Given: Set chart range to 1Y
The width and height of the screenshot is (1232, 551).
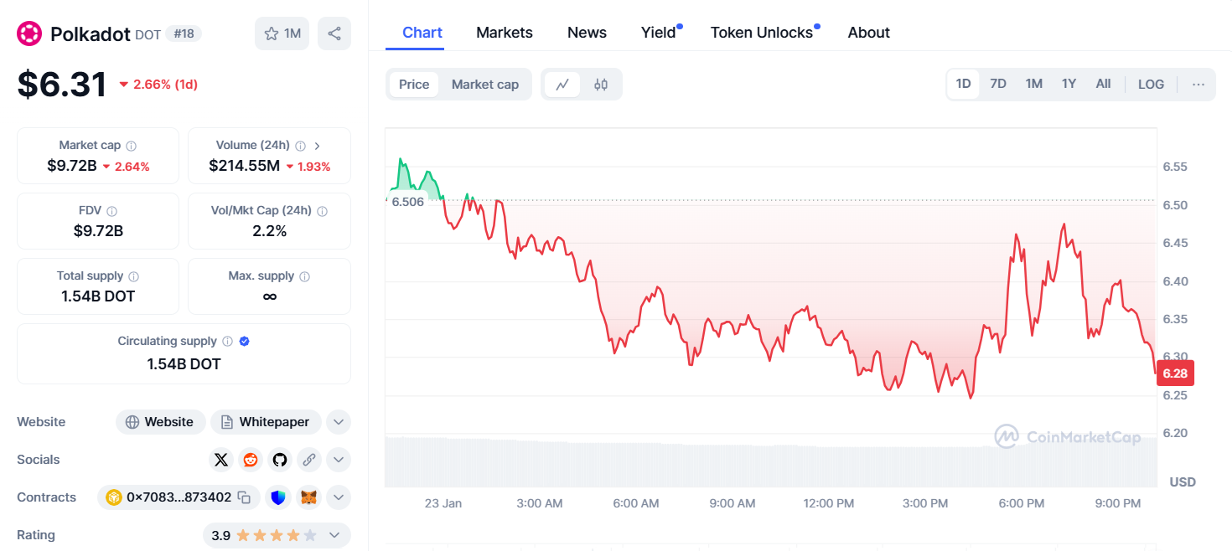Looking at the screenshot, I should [1069, 84].
